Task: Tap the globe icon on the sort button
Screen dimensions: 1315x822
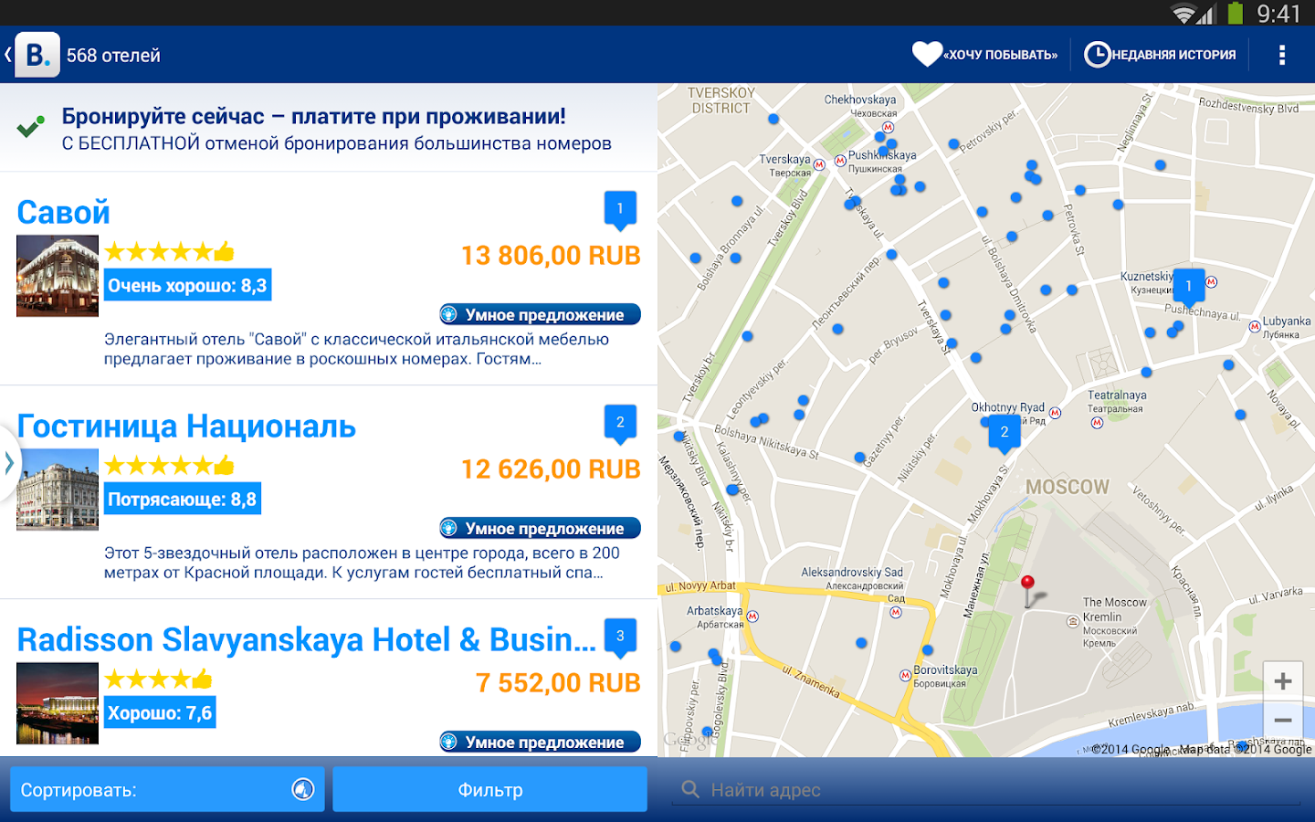Action: coord(301,788)
